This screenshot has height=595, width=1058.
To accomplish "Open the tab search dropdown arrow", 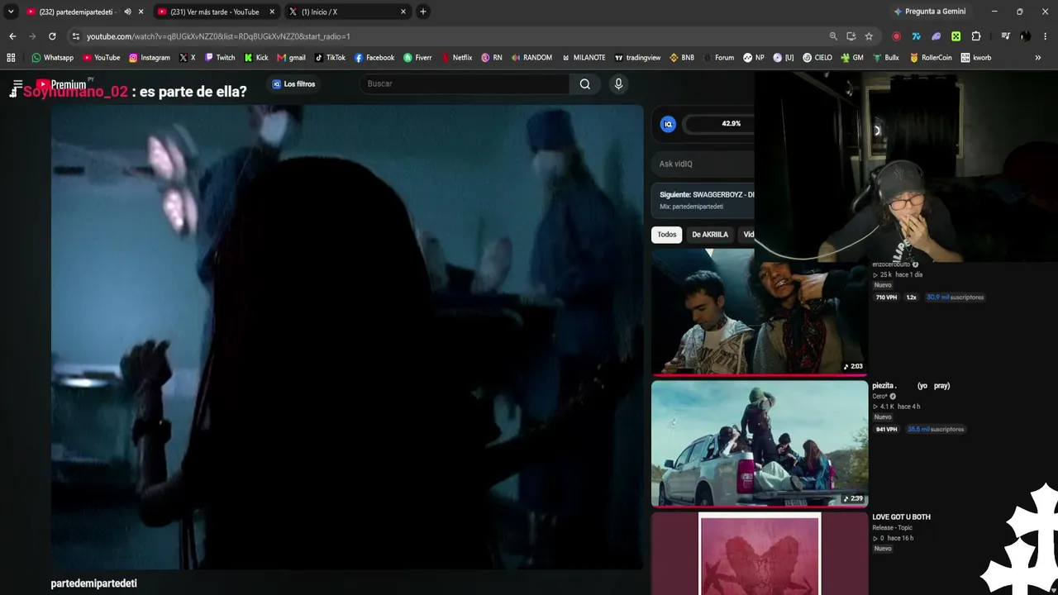I will (11, 12).
